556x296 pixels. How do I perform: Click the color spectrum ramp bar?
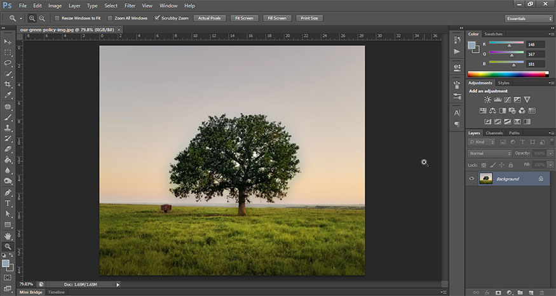click(508, 74)
